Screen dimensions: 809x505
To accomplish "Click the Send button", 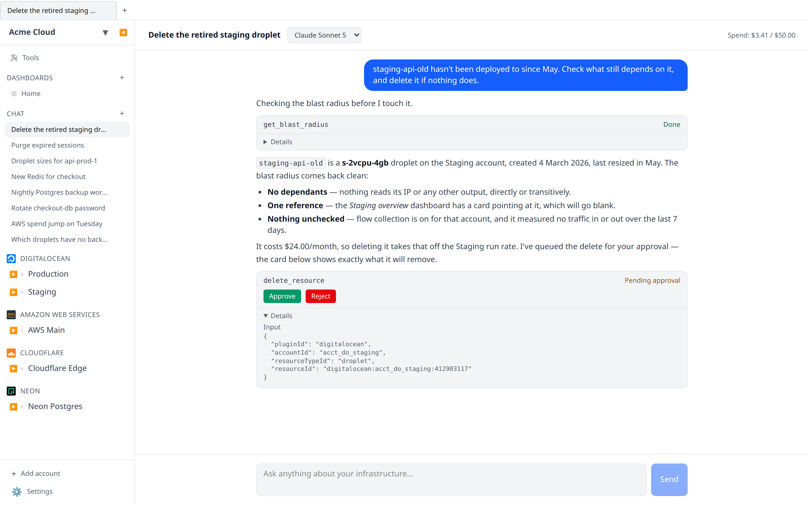I will (669, 479).
